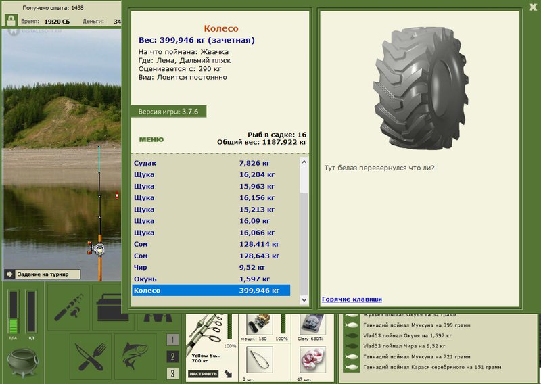The width and height of the screenshot is (541, 384).
Task: Click the fish list scrollbar thumb
Action: pyautogui.click(x=304, y=243)
